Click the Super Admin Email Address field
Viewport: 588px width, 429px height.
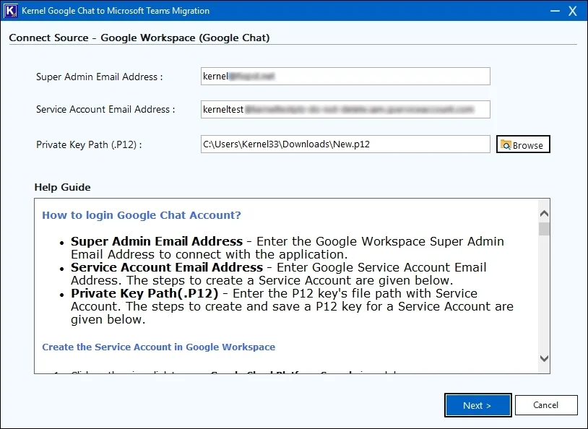point(345,77)
